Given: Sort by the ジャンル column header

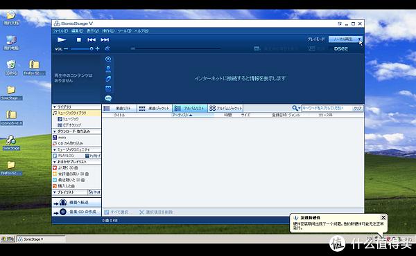Looking at the screenshot, I should tap(294, 115).
